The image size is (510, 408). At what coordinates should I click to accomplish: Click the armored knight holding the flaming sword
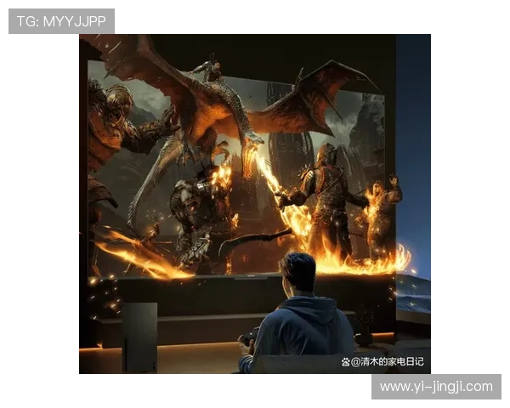point(326,183)
